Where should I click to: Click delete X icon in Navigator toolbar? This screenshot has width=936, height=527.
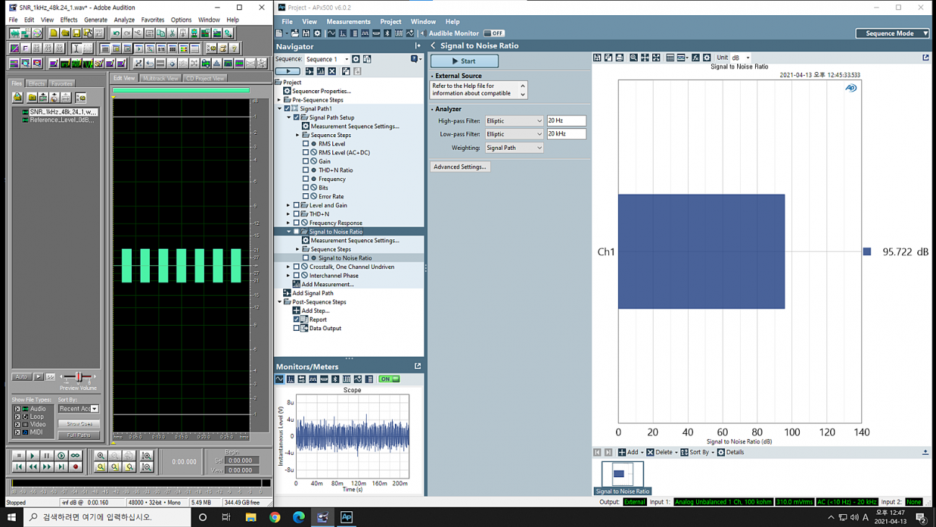pos(331,71)
